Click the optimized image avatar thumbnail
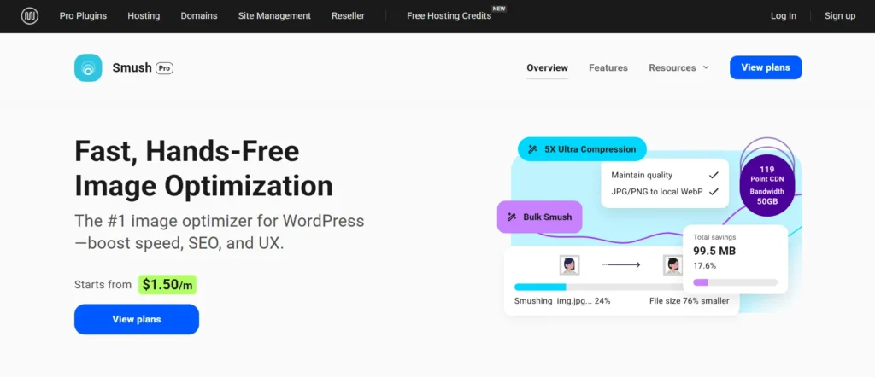This screenshot has height=377, width=875. pyautogui.click(x=673, y=265)
